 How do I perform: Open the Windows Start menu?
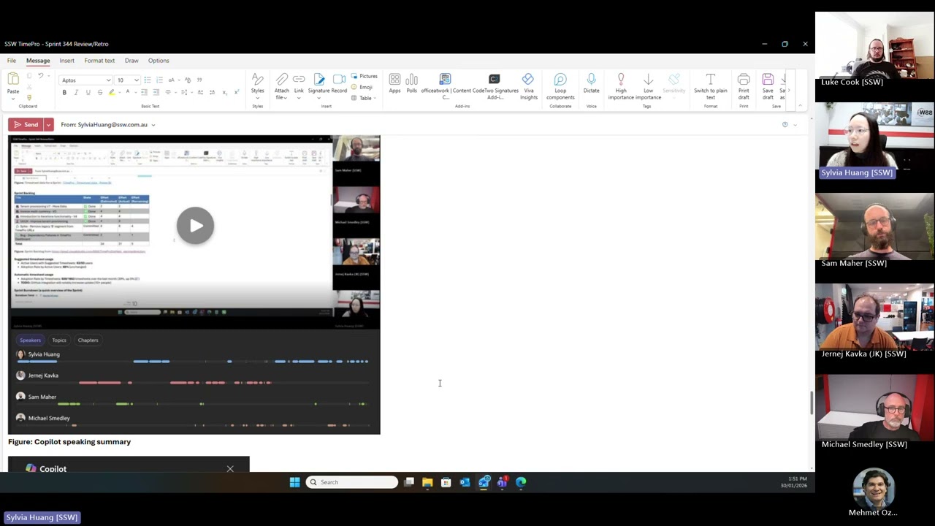pyautogui.click(x=294, y=482)
